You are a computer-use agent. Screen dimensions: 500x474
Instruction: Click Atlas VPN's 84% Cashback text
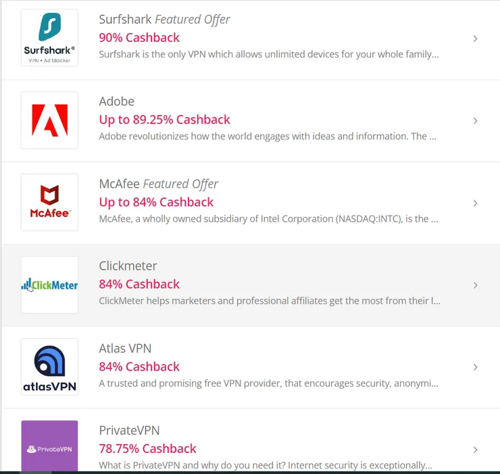139,366
